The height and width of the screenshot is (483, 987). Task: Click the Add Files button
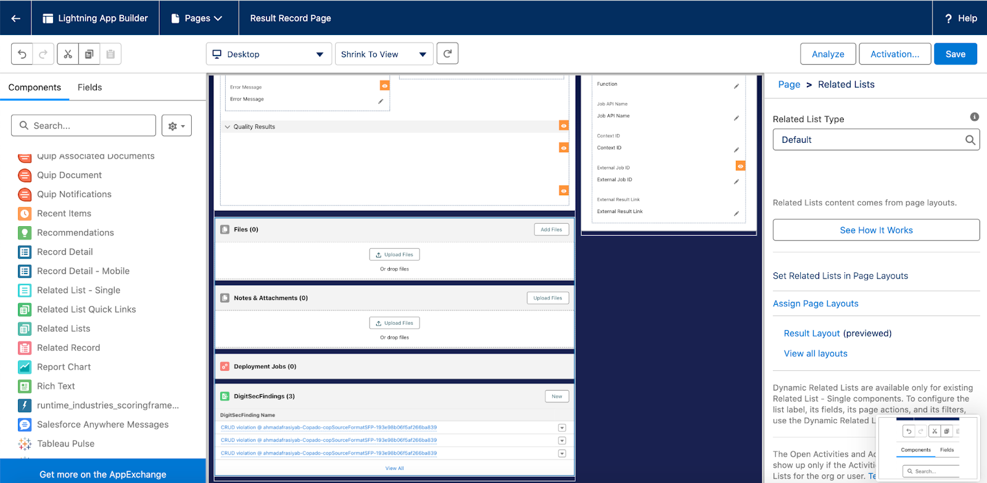[551, 230]
